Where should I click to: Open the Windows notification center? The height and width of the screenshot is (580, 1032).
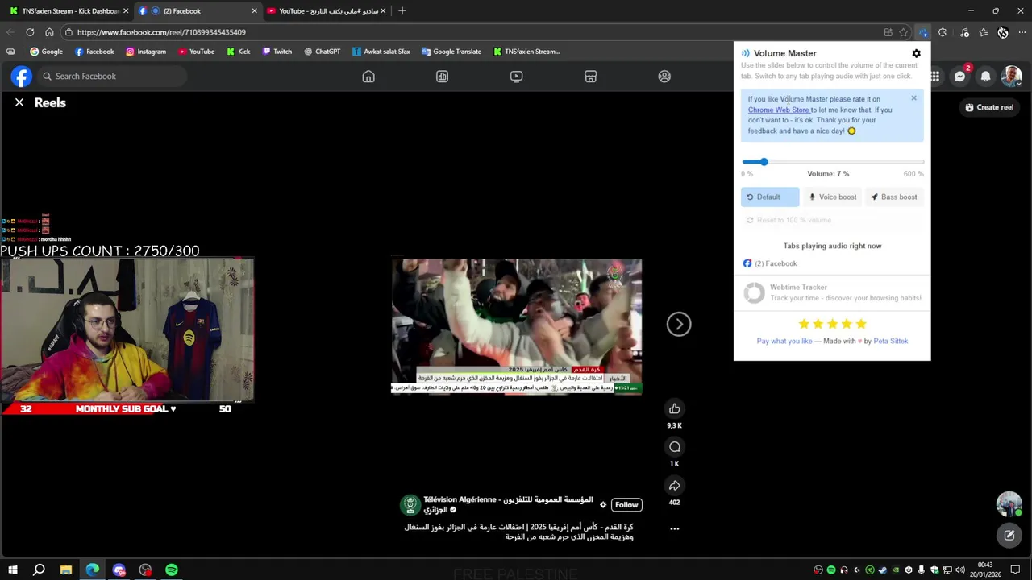click(x=1015, y=570)
